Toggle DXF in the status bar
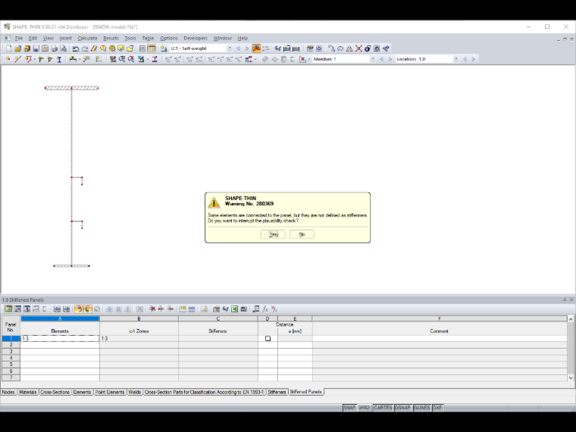The height and width of the screenshot is (432, 576). (x=437, y=408)
